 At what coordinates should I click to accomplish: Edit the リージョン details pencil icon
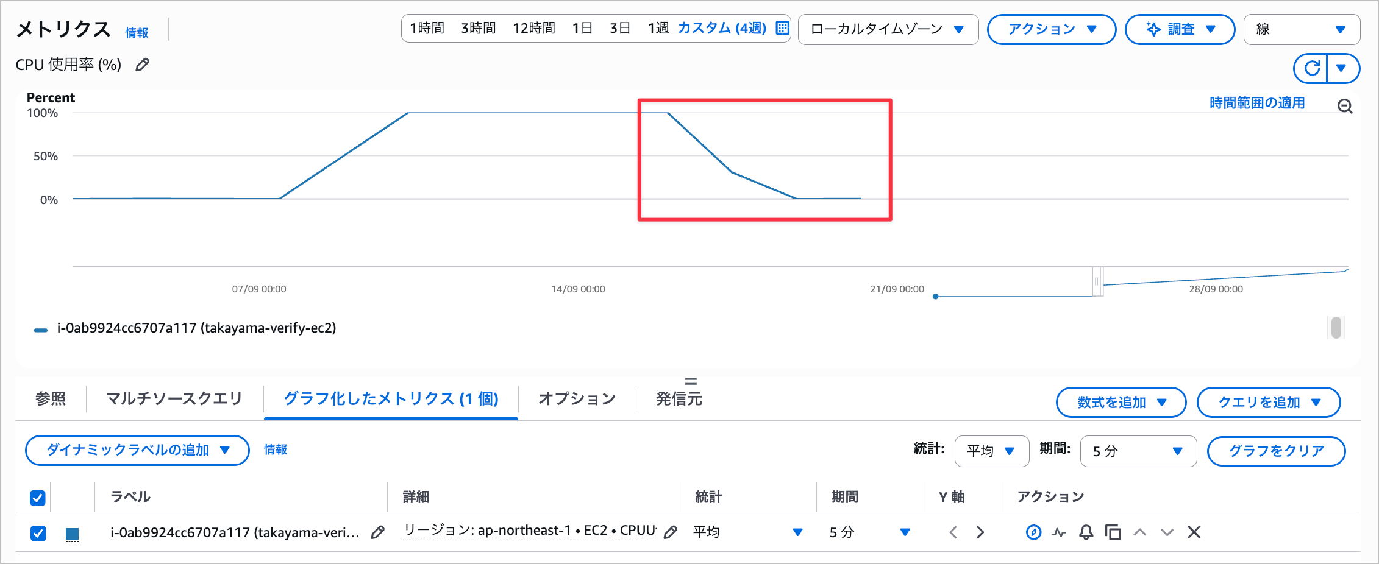click(x=671, y=532)
